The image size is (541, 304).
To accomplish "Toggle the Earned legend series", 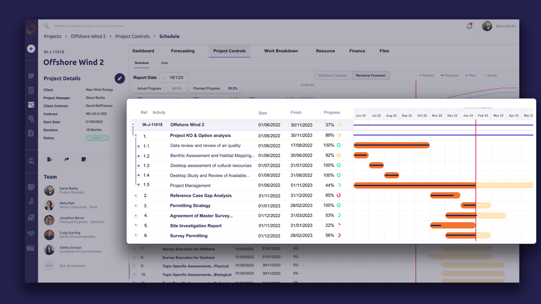I will pos(426,75).
